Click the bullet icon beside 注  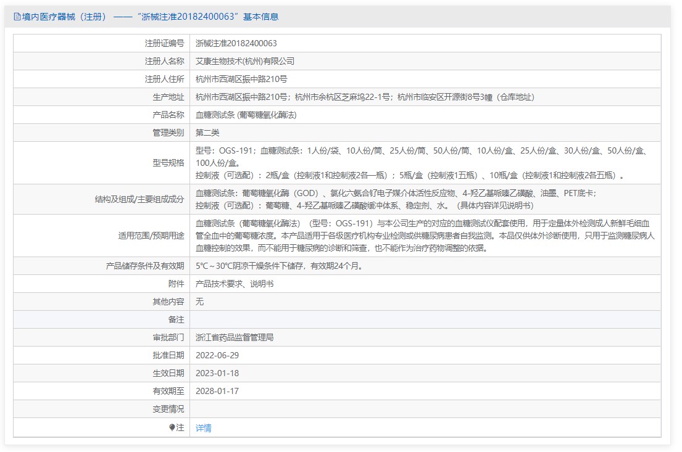click(172, 427)
